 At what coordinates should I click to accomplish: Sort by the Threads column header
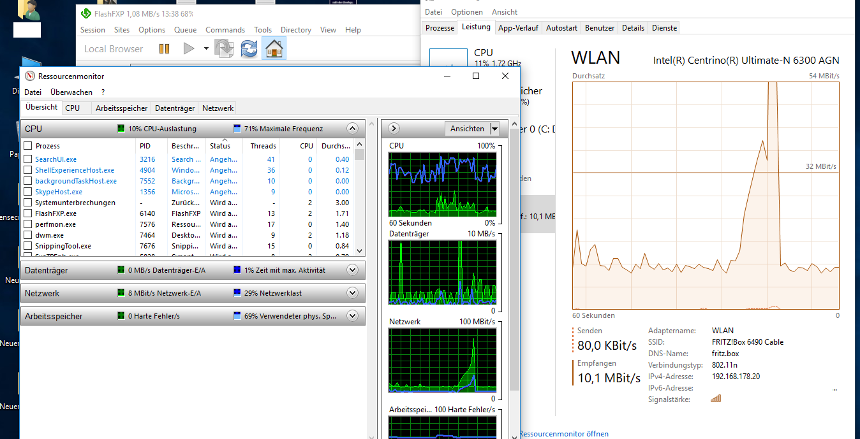click(263, 146)
